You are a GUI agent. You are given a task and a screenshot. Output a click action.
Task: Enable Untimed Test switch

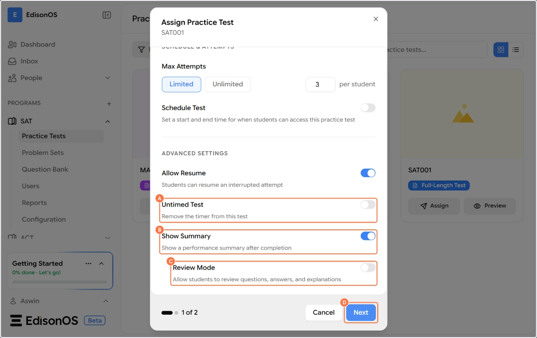pos(368,205)
